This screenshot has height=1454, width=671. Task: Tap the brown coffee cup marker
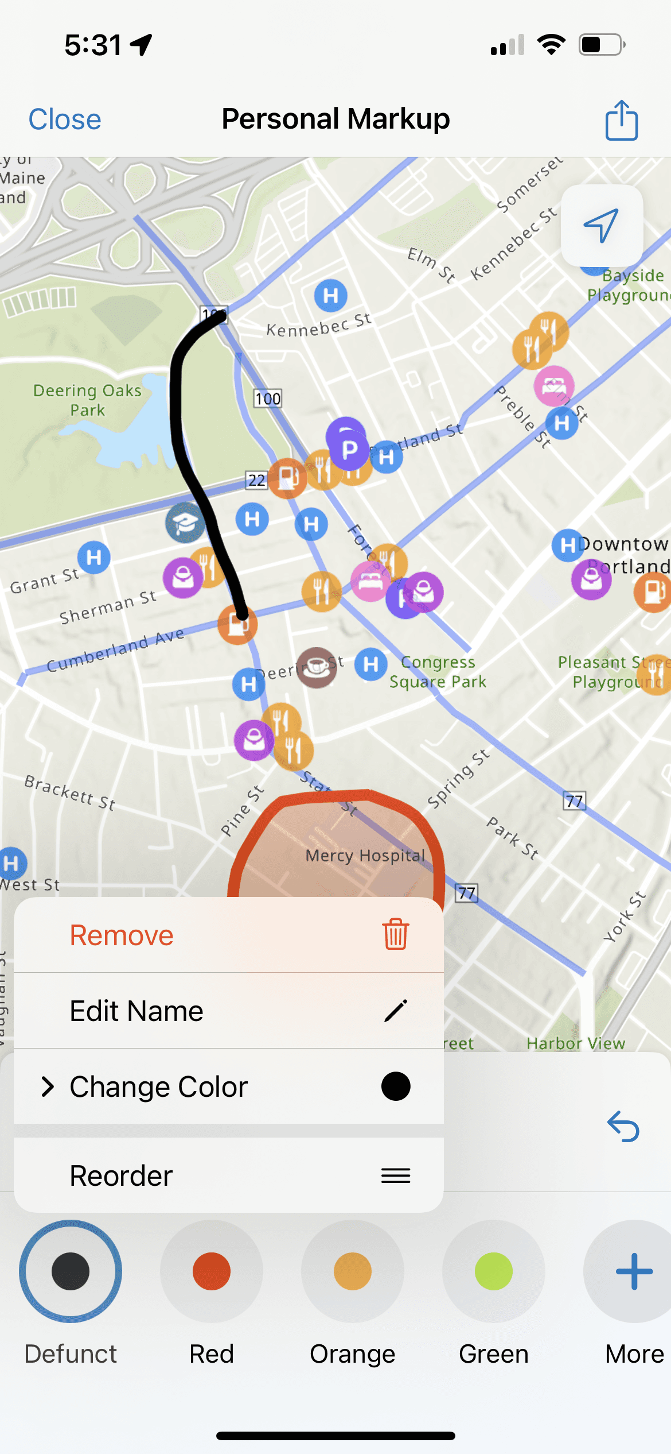pyautogui.click(x=317, y=667)
